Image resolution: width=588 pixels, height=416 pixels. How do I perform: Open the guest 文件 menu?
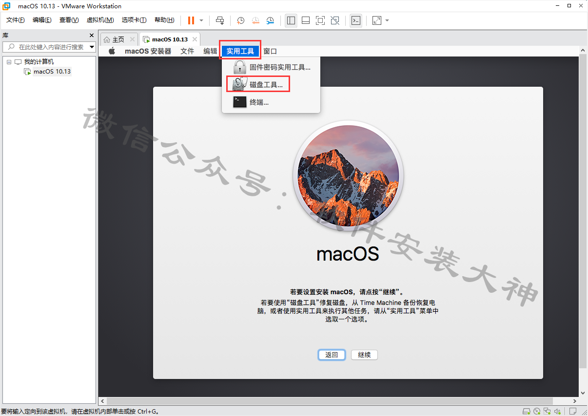coord(187,51)
